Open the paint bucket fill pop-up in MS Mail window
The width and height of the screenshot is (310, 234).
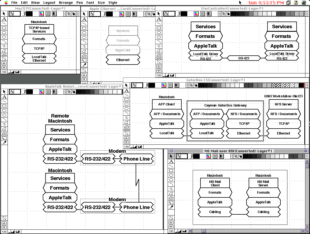178,156
